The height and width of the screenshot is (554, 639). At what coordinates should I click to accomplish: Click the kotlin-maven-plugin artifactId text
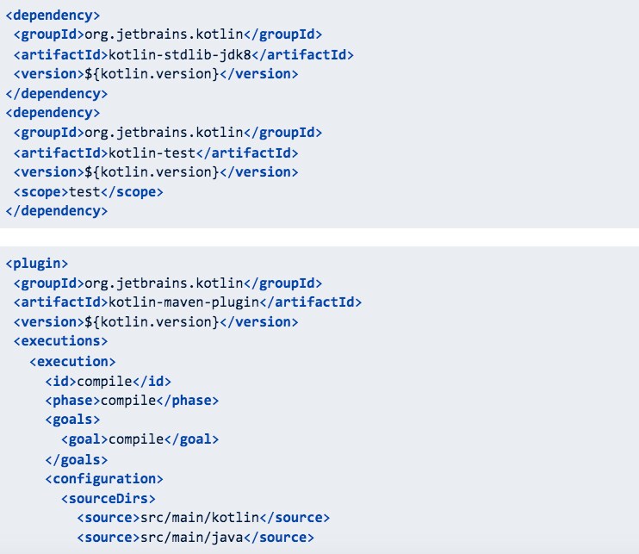(x=183, y=302)
